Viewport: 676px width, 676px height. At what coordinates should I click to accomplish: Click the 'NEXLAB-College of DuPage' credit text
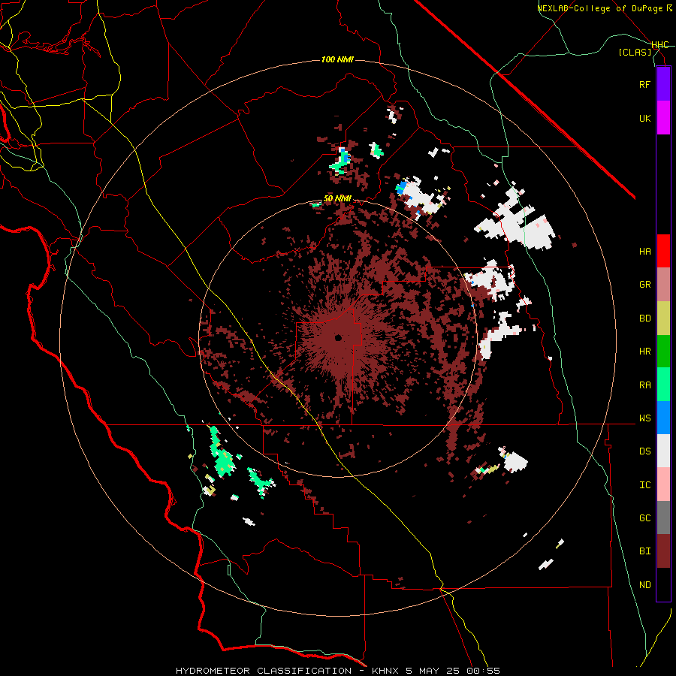pyautogui.click(x=599, y=8)
